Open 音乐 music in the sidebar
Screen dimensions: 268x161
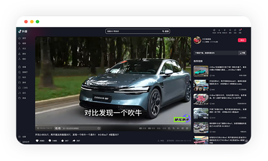[x=22, y=93]
